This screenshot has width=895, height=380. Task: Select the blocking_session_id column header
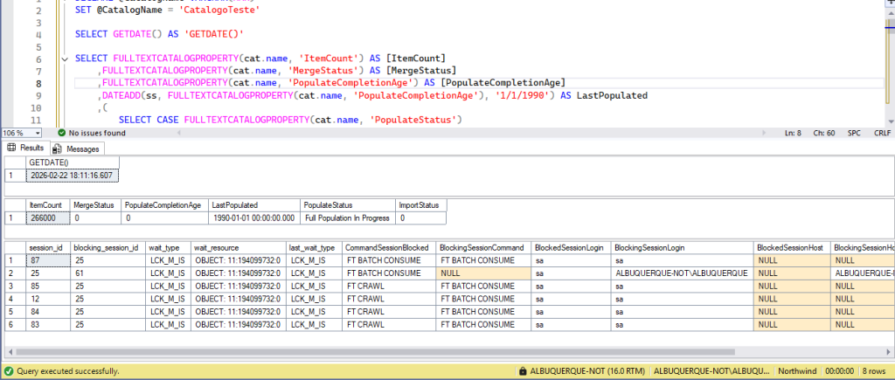point(105,247)
